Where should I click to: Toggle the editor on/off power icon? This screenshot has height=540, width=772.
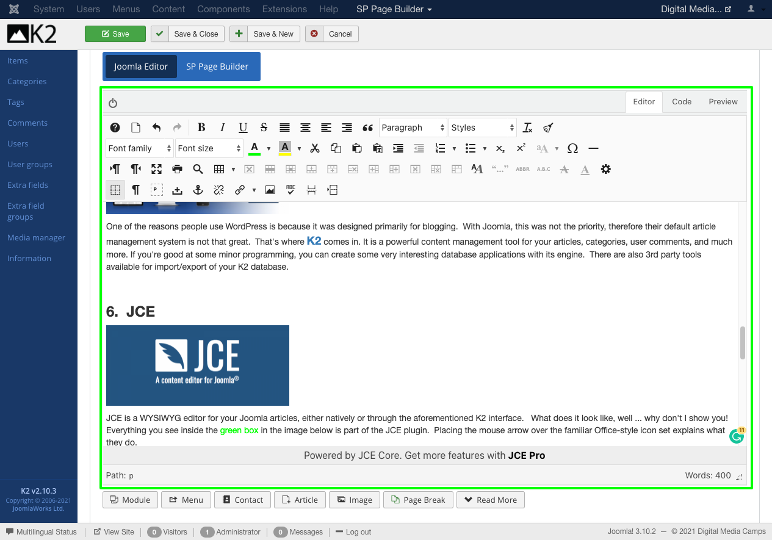pyautogui.click(x=113, y=103)
